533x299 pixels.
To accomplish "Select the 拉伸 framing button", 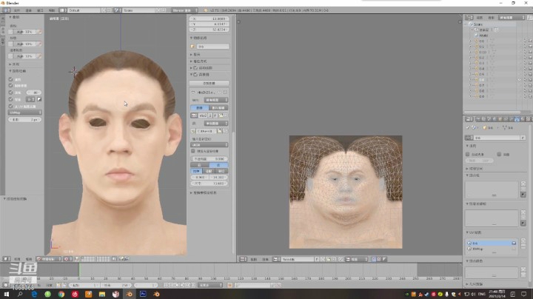I will tap(196, 171).
